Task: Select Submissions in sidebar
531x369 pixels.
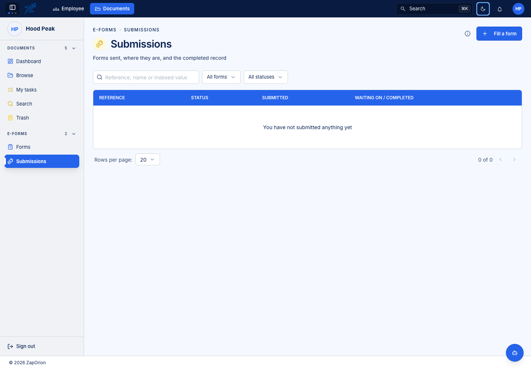Action: 42,161
